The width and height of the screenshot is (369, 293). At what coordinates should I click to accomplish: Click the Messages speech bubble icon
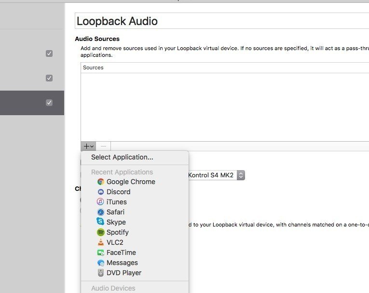(101, 263)
